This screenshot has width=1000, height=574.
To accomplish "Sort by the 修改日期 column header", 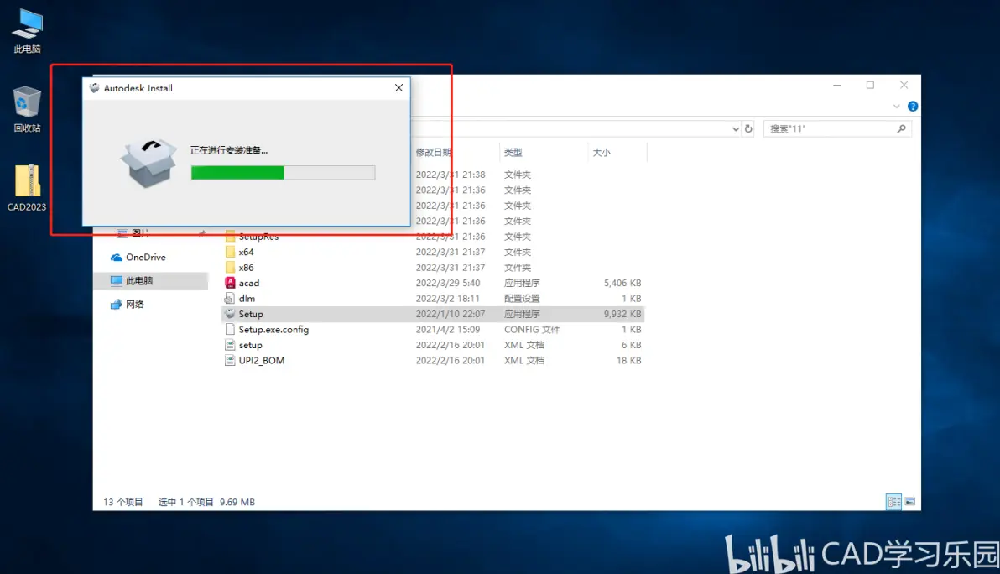I will (434, 153).
